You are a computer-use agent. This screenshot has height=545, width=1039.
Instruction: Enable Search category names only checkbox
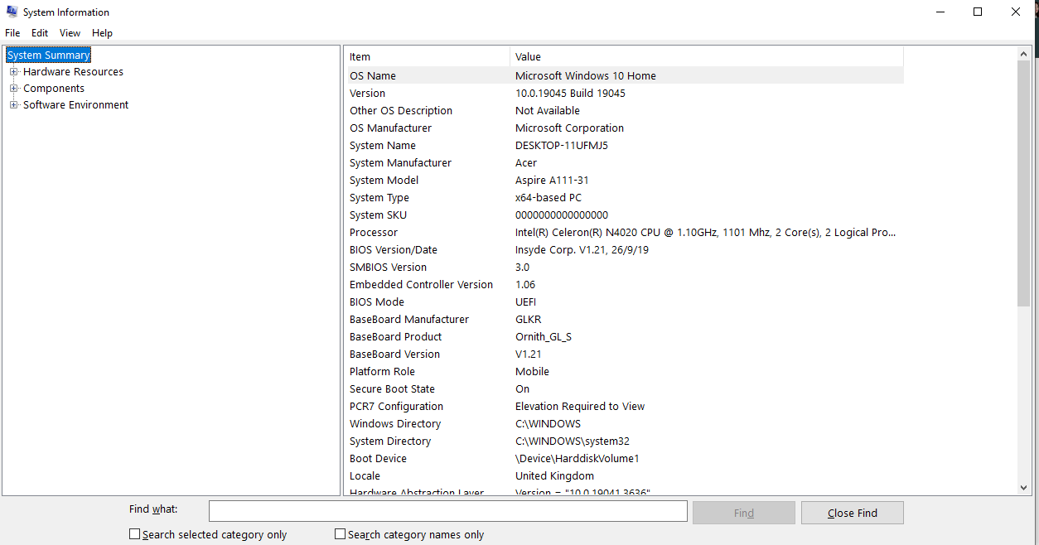(340, 534)
